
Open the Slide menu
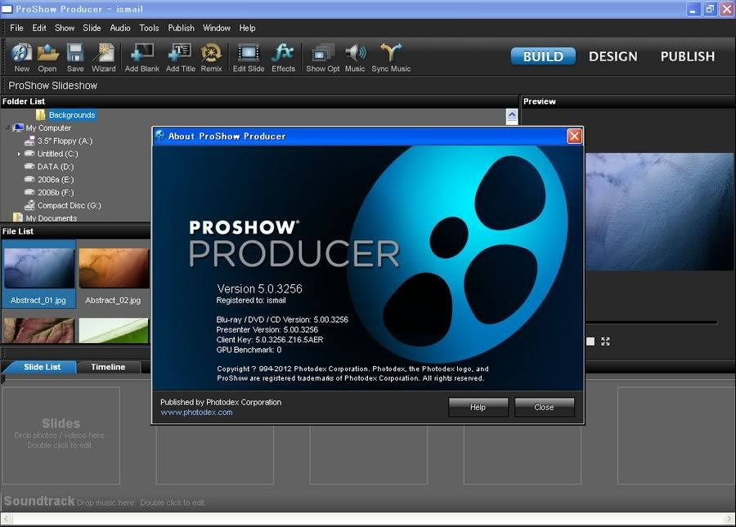click(x=92, y=28)
